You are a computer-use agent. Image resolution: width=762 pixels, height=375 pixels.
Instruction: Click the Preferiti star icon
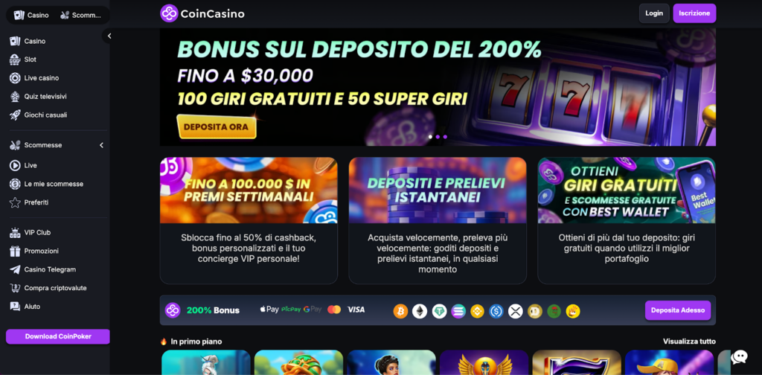pos(15,202)
